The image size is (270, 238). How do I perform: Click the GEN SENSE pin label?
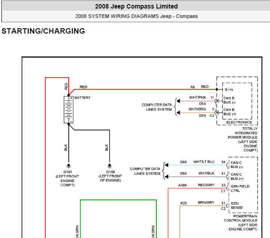(237, 206)
